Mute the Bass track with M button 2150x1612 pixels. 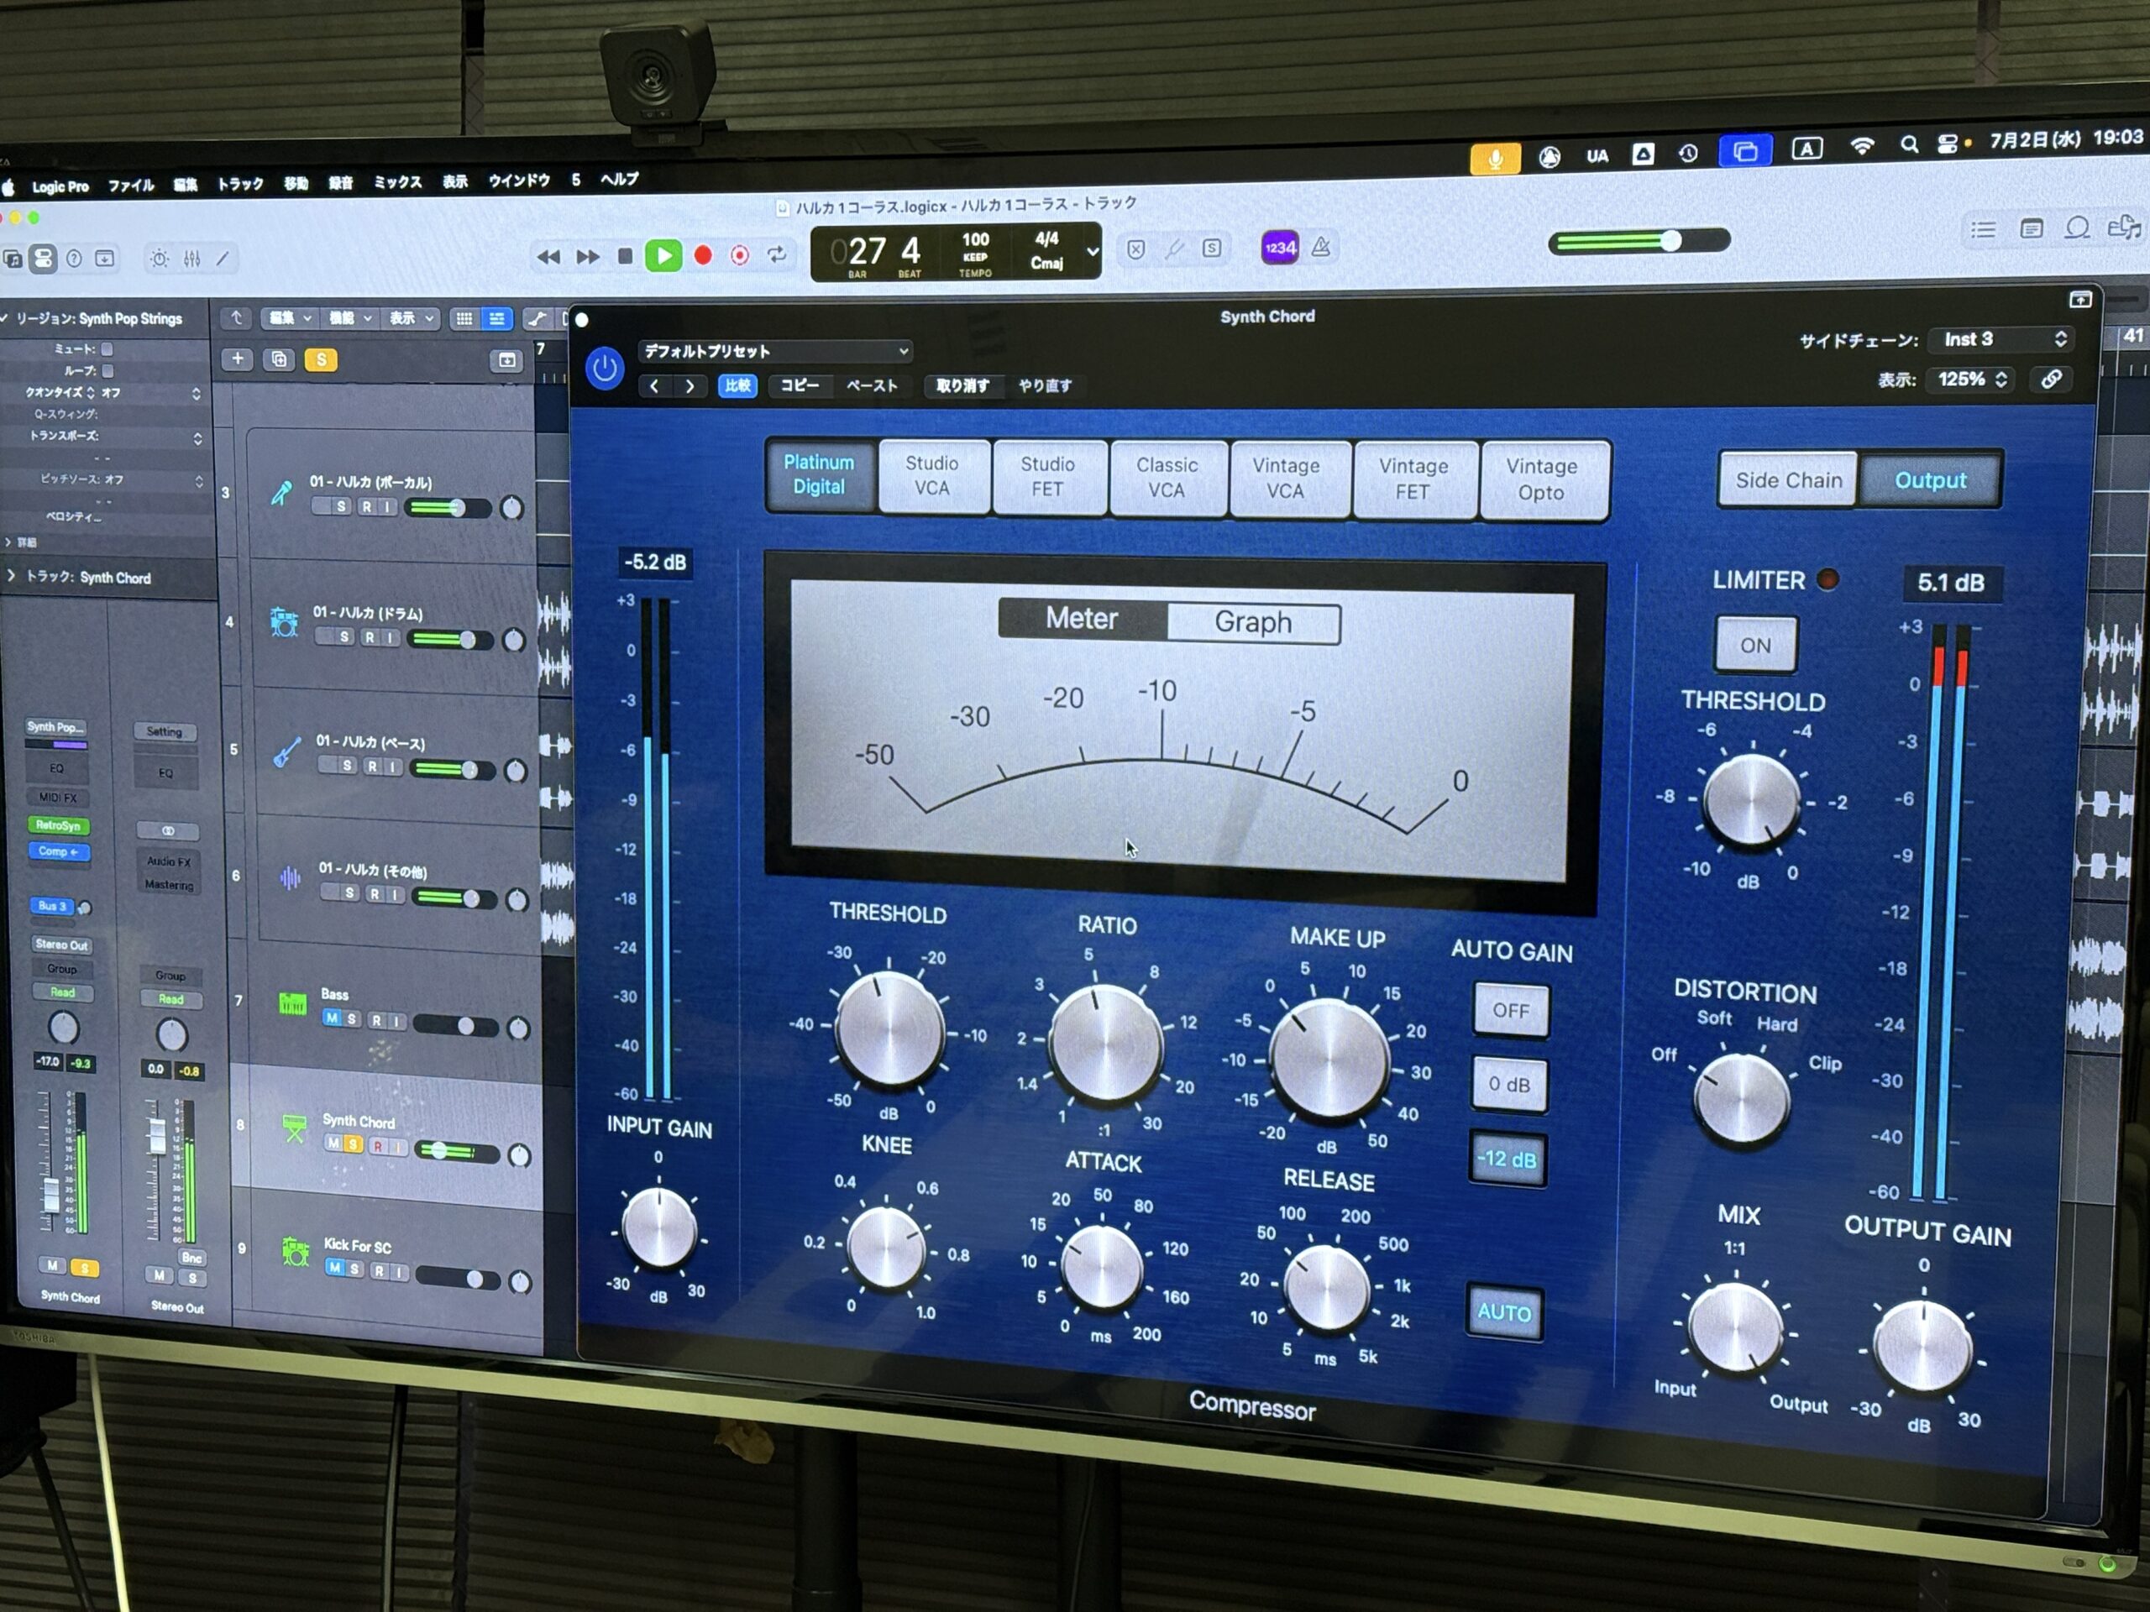(x=332, y=1018)
